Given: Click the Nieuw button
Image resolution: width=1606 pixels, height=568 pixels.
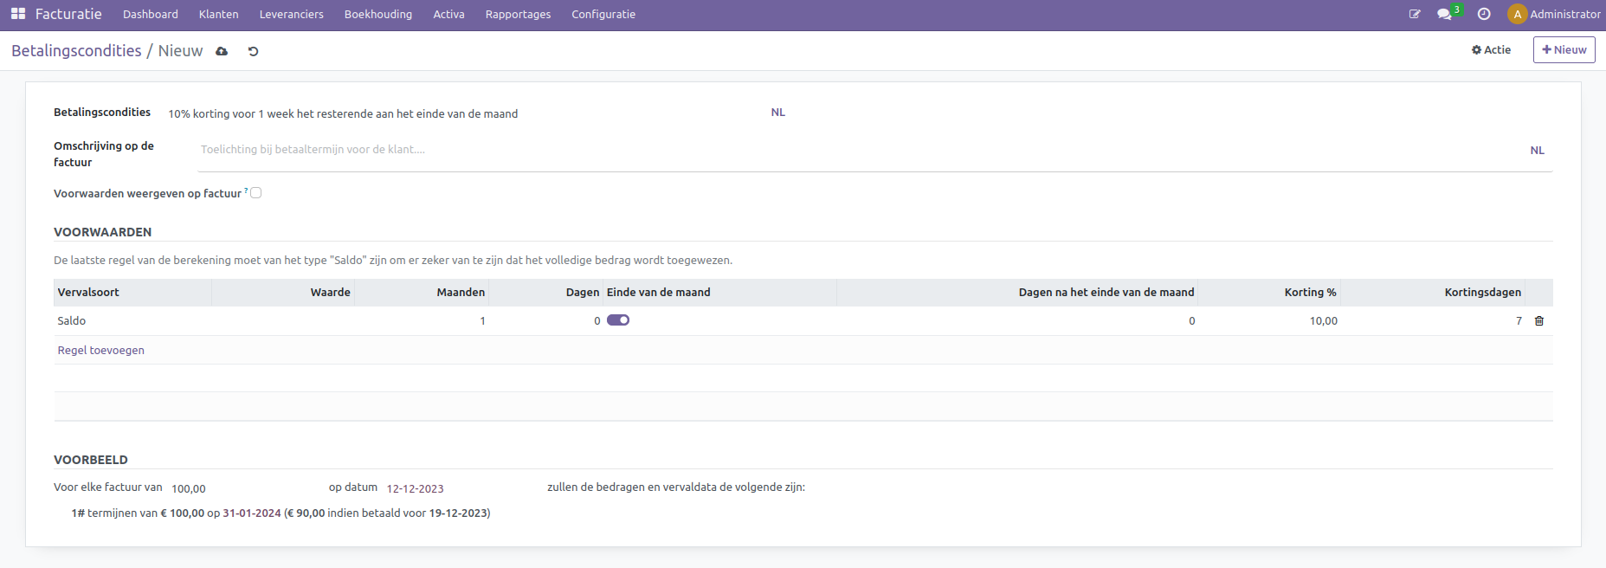Looking at the screenshot, I should [1564, 49].
